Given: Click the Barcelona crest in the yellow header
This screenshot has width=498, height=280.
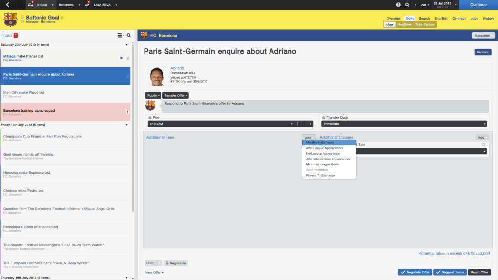Looking at the screenshot, I should 10,20.
